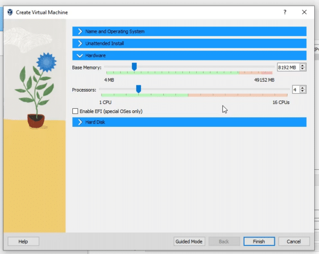Increase Base Memory with the up arrow

pyautogui.click(x=303, y=66)
